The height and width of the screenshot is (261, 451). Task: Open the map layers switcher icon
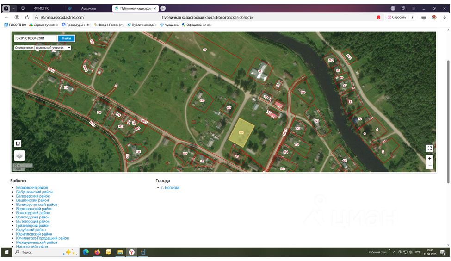point(19,155)
